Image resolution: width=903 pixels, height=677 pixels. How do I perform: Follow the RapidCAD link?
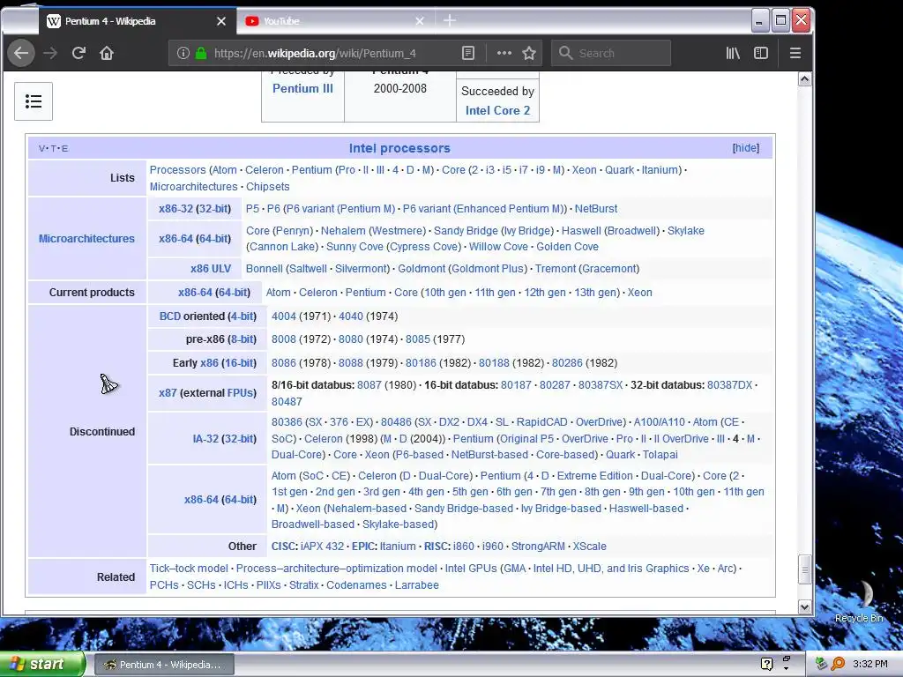tap(542, 422)
